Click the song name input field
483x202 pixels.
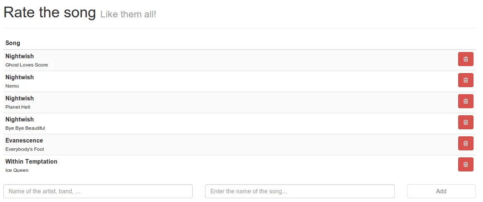coord(299,191)
